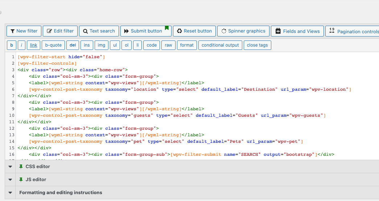
Task: Click "Pets" default label value
Action: coord(235,141)
